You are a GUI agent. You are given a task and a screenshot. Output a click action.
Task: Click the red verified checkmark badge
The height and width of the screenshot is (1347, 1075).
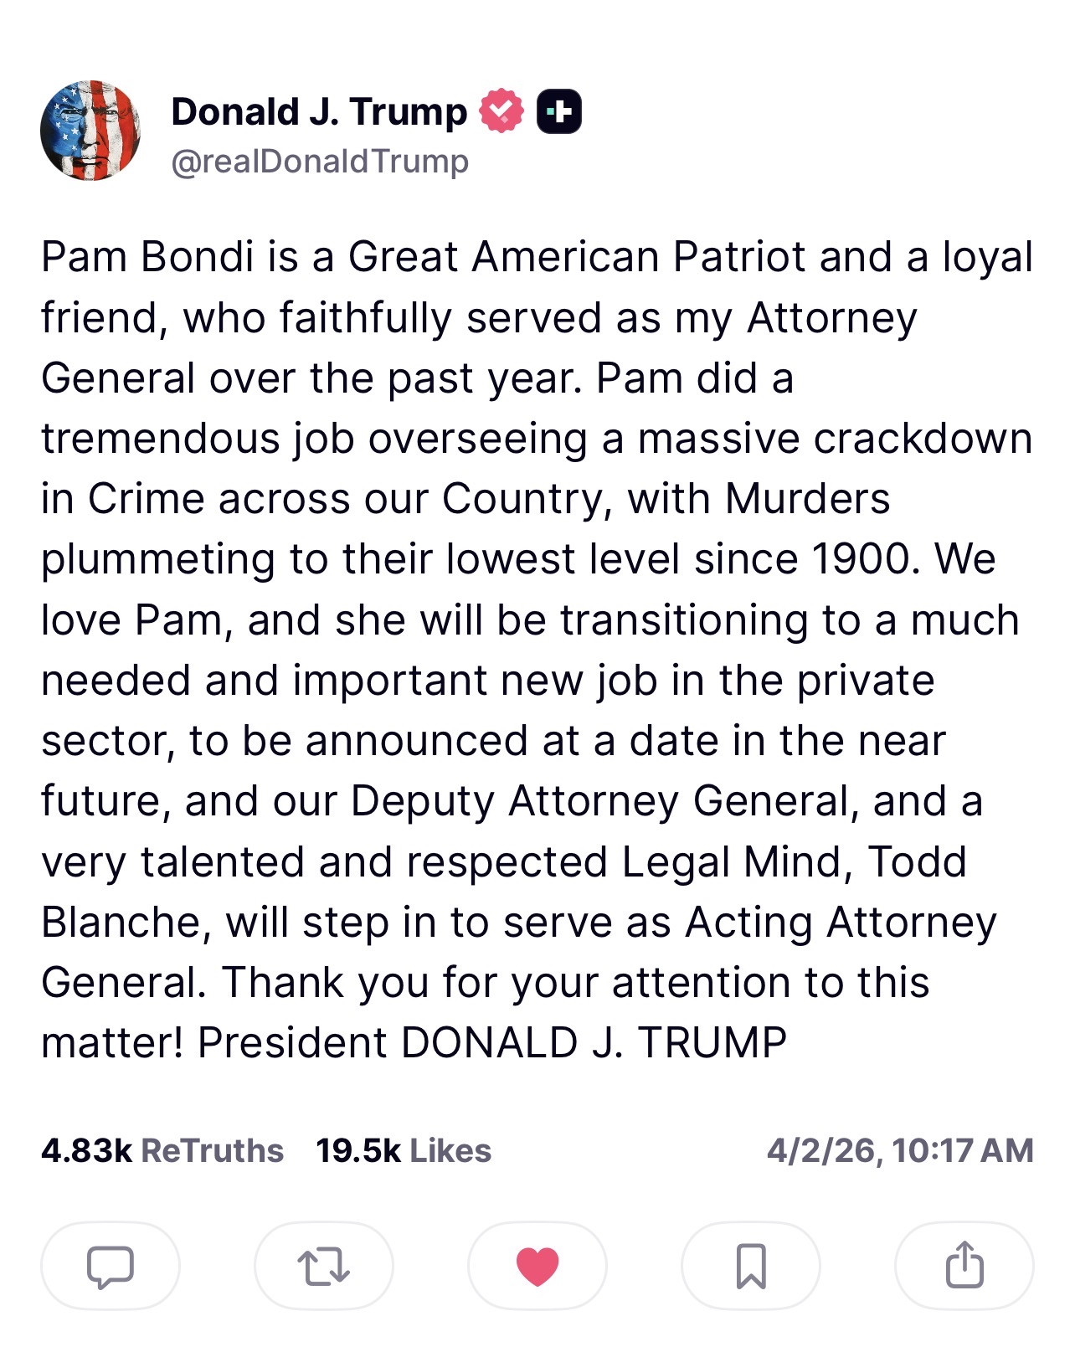(x=501, y=111)
